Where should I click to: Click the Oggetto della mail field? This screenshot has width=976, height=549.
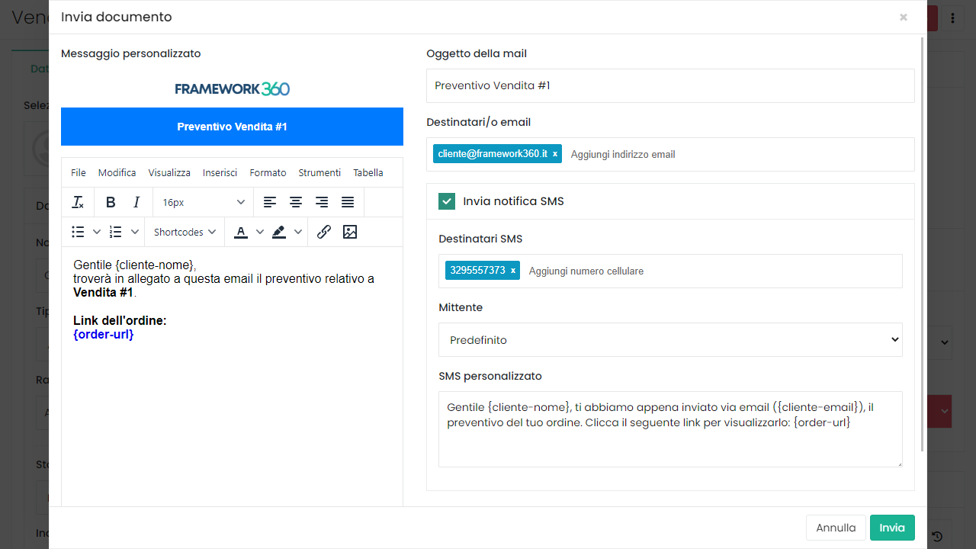[670, 85]
